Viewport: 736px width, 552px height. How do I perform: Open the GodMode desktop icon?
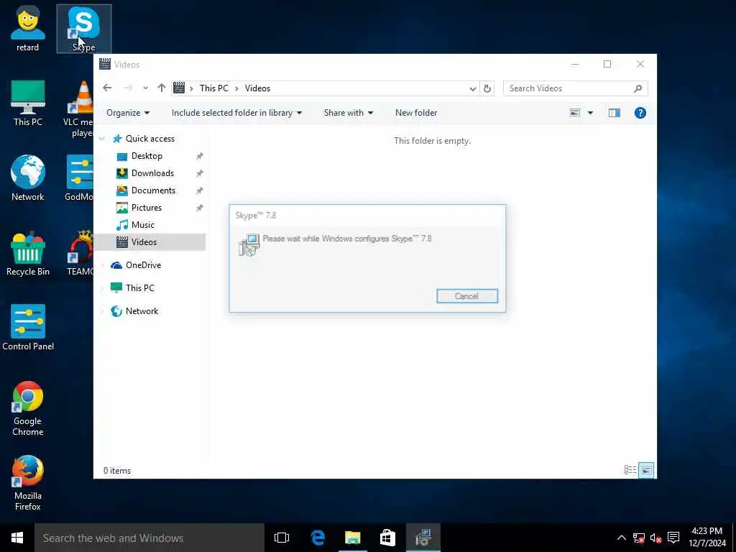80,178
